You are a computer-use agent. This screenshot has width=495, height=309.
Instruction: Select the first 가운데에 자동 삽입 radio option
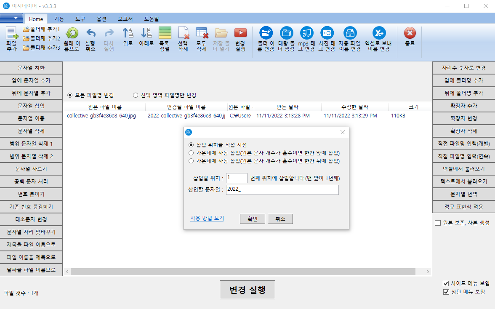click(x=191, y=153)
